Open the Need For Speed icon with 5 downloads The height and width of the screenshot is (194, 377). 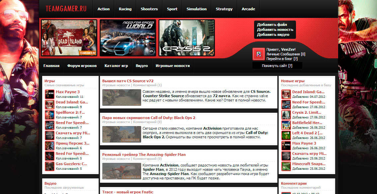click(49, 156)
